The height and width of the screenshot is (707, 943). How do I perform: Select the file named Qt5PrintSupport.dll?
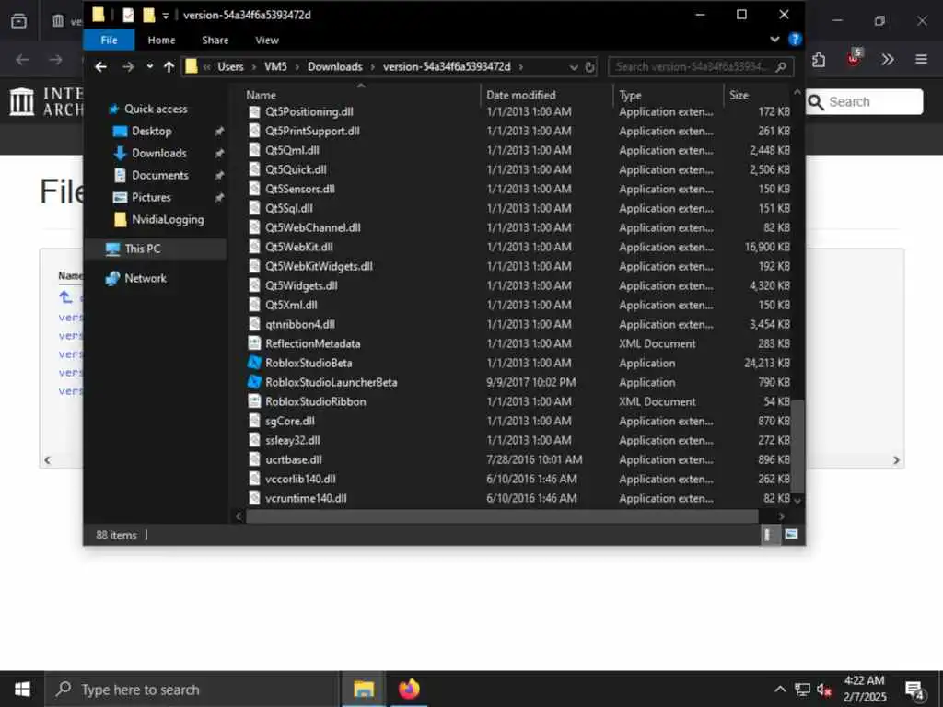[312, 131]
